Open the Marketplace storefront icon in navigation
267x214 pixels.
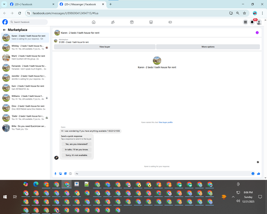click(x=151, y=22)
